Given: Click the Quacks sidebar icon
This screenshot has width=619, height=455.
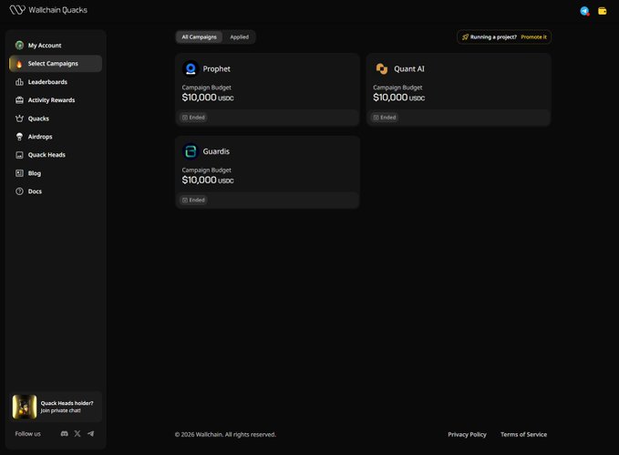Looking at the screenshot, I should (x=19, y=119).
